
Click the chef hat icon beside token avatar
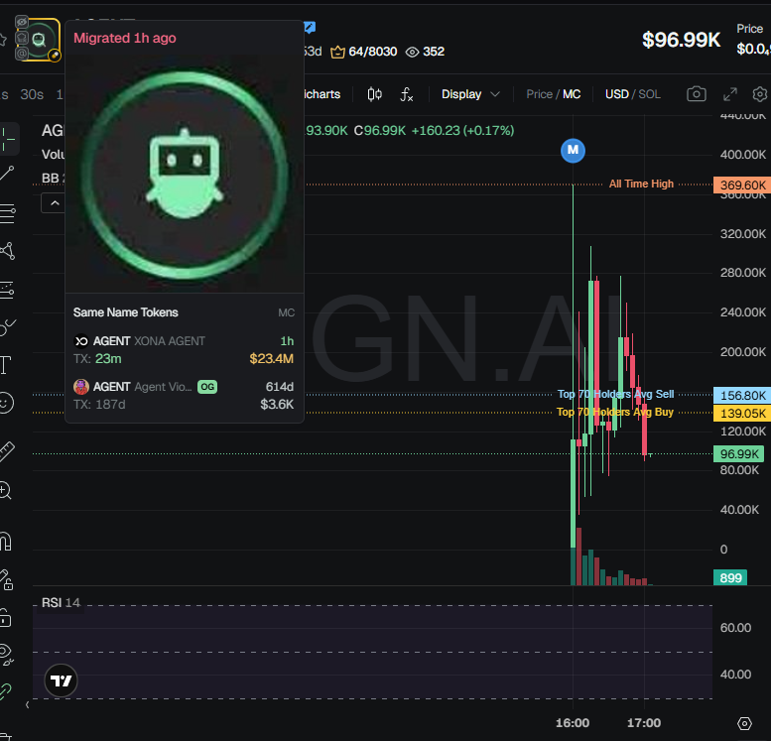point(22,38)
